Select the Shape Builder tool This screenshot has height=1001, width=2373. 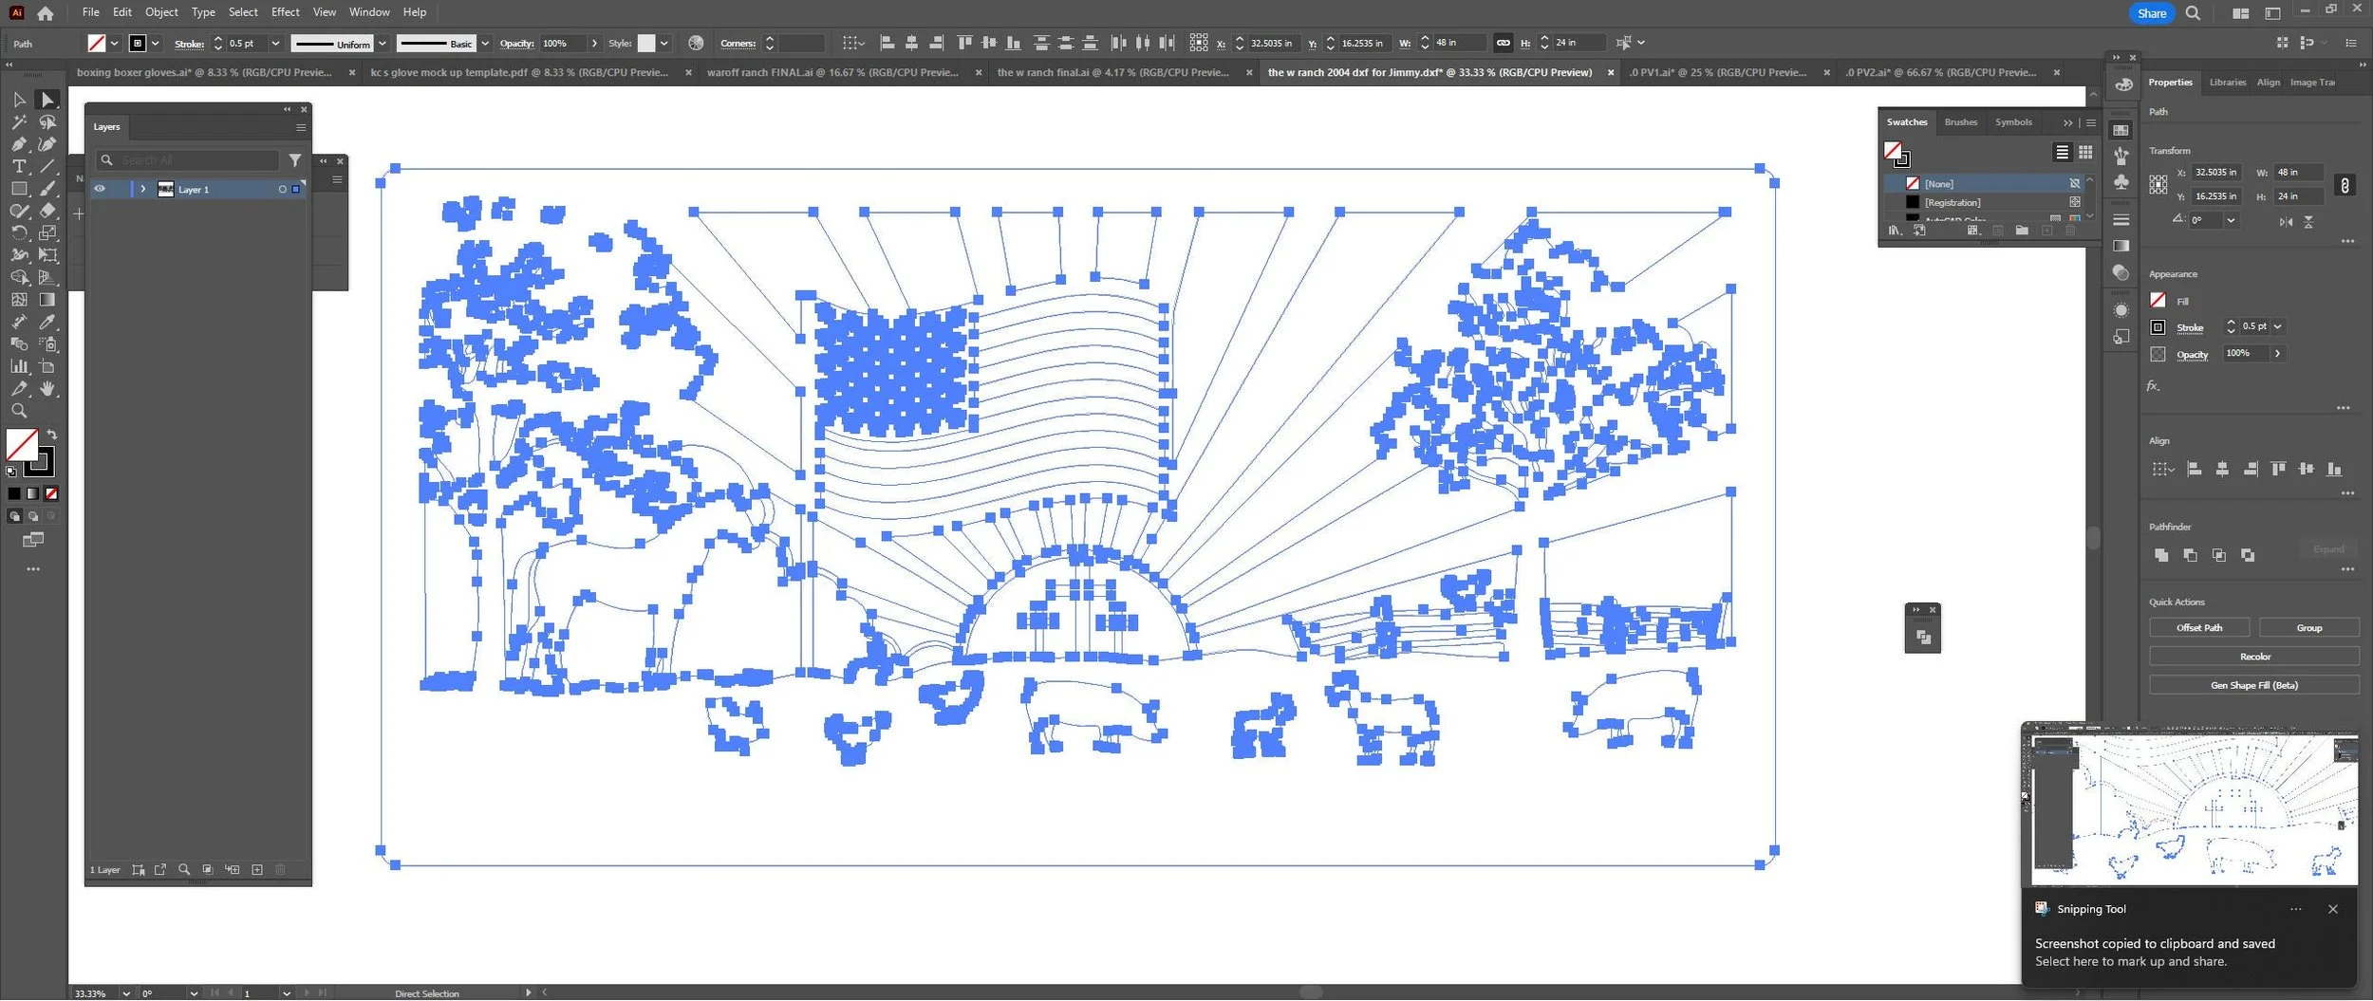(x=19, y=277)
